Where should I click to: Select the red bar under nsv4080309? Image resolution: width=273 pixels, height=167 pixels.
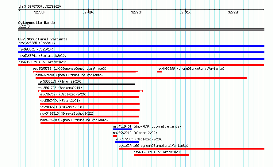90,123
